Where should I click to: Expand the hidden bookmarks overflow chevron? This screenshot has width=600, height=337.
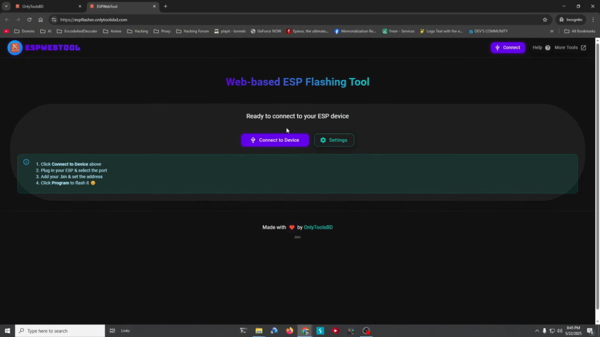click(x=552, y=31)
